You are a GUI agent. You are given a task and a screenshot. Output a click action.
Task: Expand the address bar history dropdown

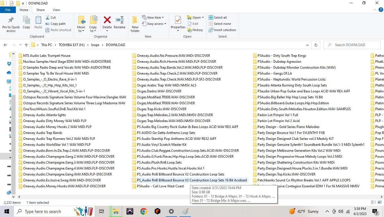tap(307, 45)
